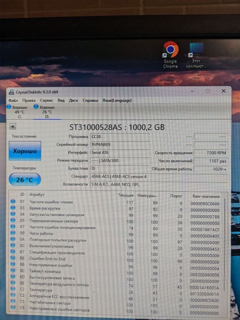
Task: Click the transfer mode field SATA/300
Action: (x=120, y=160)
